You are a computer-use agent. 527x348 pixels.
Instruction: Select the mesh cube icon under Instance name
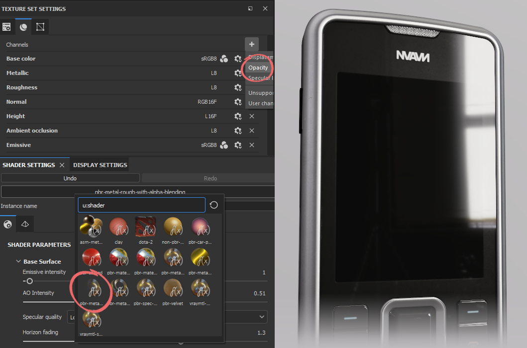pyautogui.click(x=25, y=224)
